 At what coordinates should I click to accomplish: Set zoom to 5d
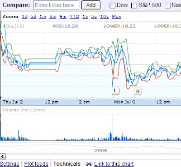[33, 17]
